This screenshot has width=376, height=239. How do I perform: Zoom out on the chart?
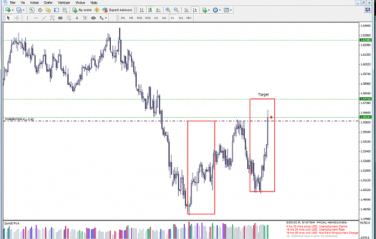tap(176, 10)
